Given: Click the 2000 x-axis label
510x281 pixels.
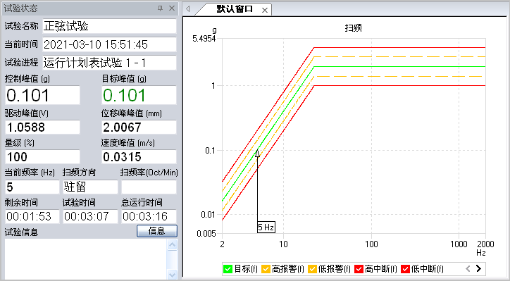Looking at the screenshot, I should pos(485,244).
